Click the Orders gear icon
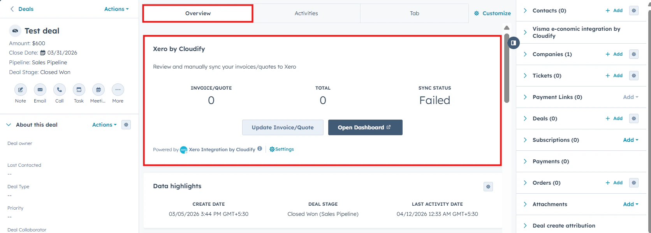Screen dimensions: 651x233 (634, 183)
